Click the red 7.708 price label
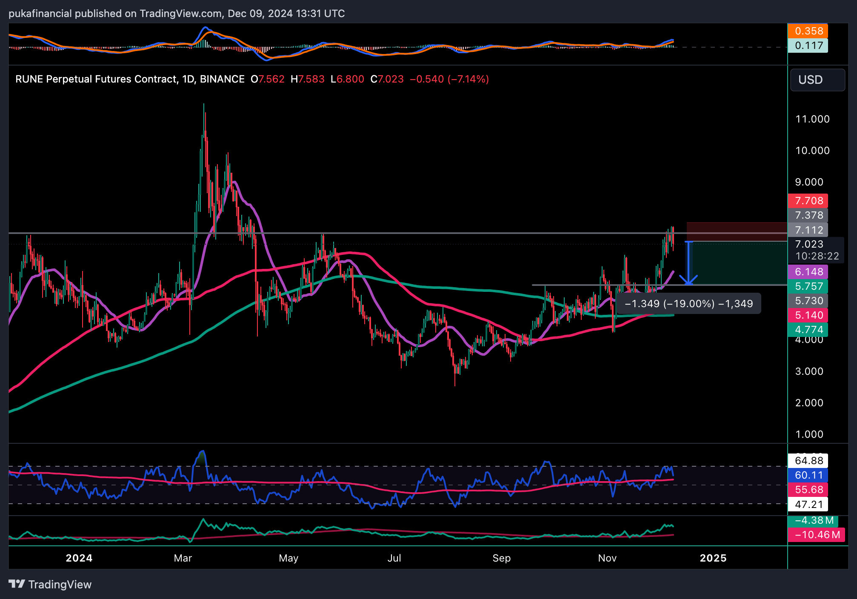The image size is (857, 599). 808,201
